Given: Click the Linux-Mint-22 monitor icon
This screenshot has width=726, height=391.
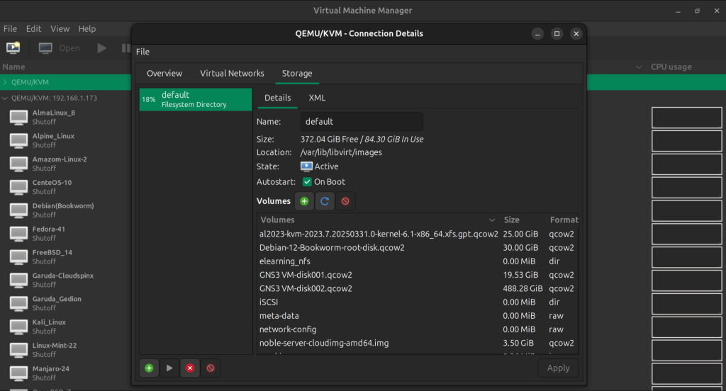Looking at the screenshot, I should coord(19,351).
